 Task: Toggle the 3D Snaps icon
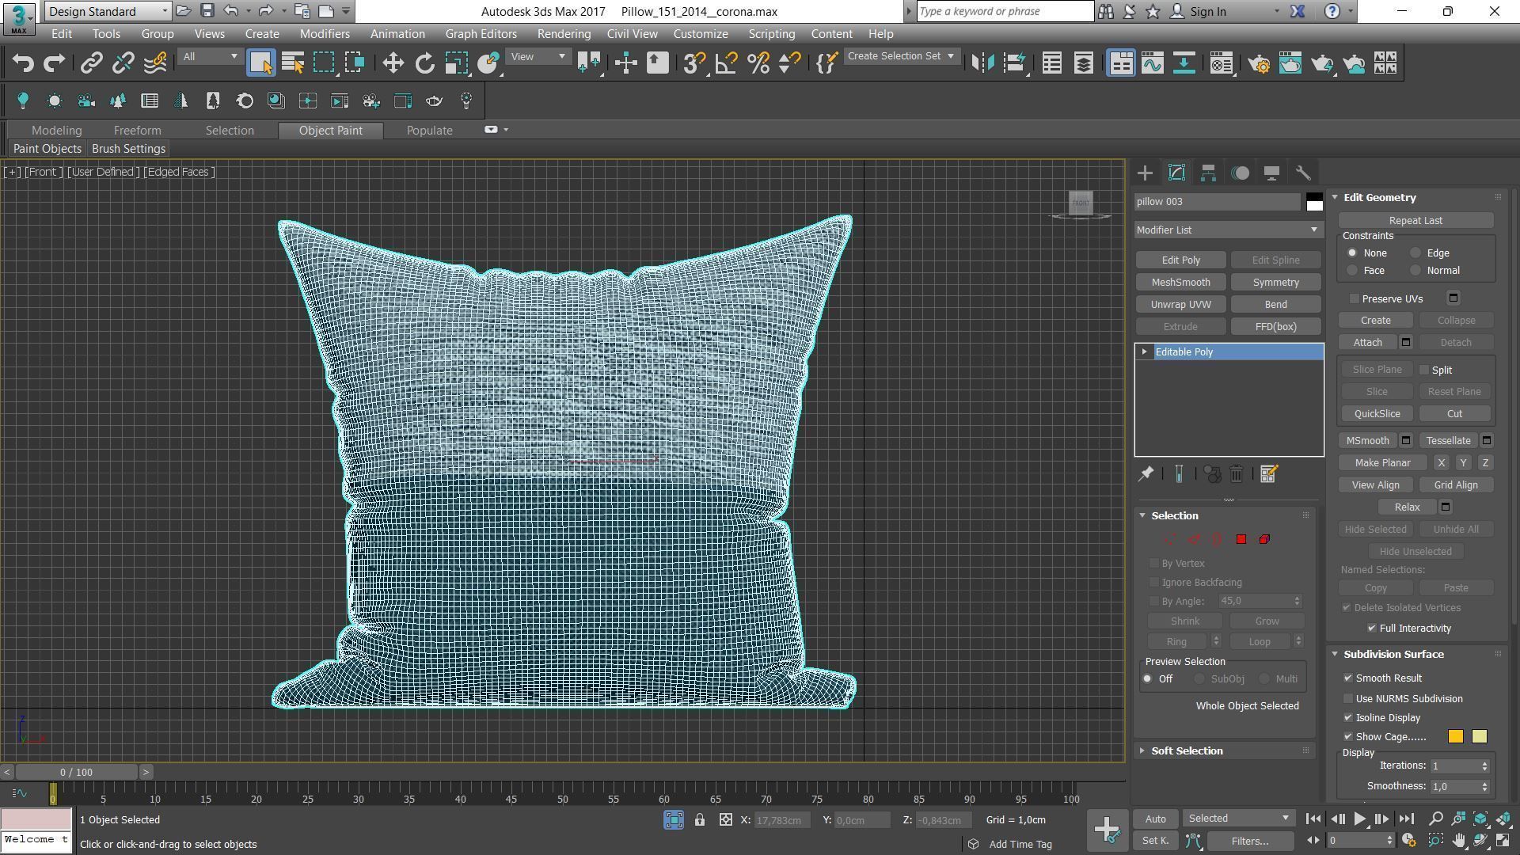[694, 63]
